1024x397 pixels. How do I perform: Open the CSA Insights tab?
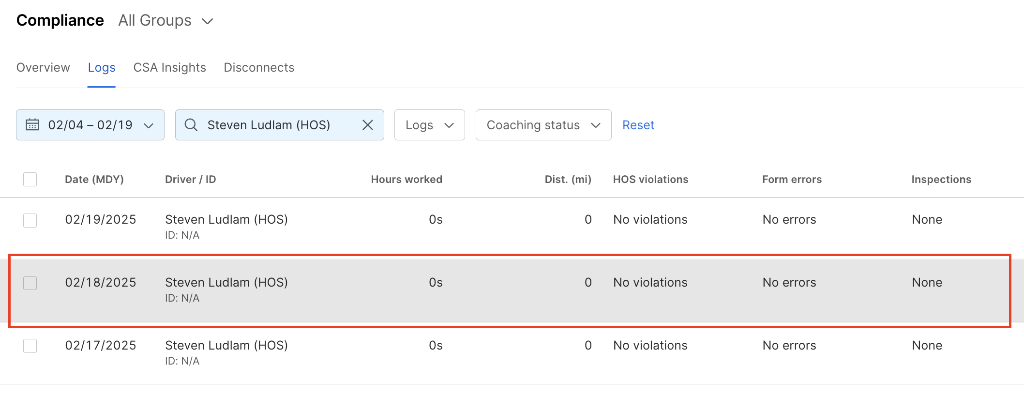click(169, 67)
